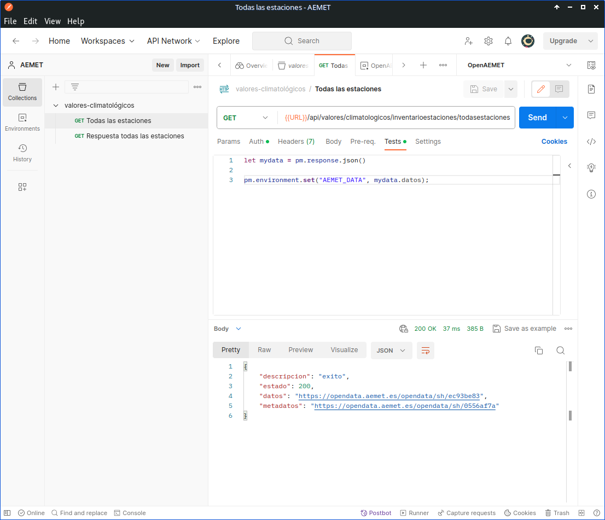Toggle line wrapping in response viewer
Viewport: 605px width, 520px height.
click(x=426, y=350)
